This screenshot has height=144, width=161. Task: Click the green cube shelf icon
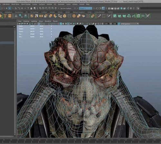point(129,16)
